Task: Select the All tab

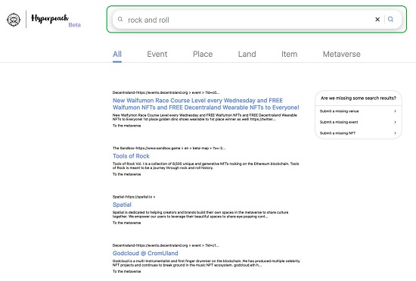Action: click(117, 55)
